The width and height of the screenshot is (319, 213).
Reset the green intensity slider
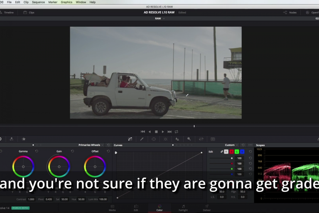pos(250,169)
